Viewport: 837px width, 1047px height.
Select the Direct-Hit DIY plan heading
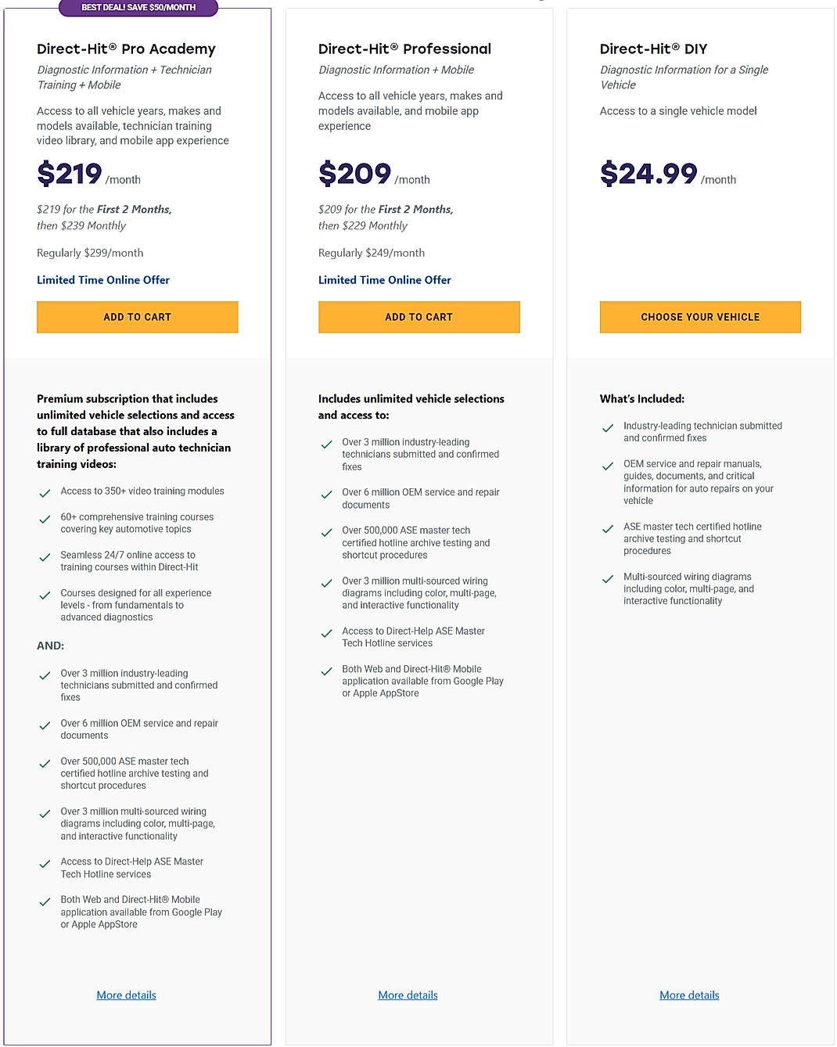653,49
